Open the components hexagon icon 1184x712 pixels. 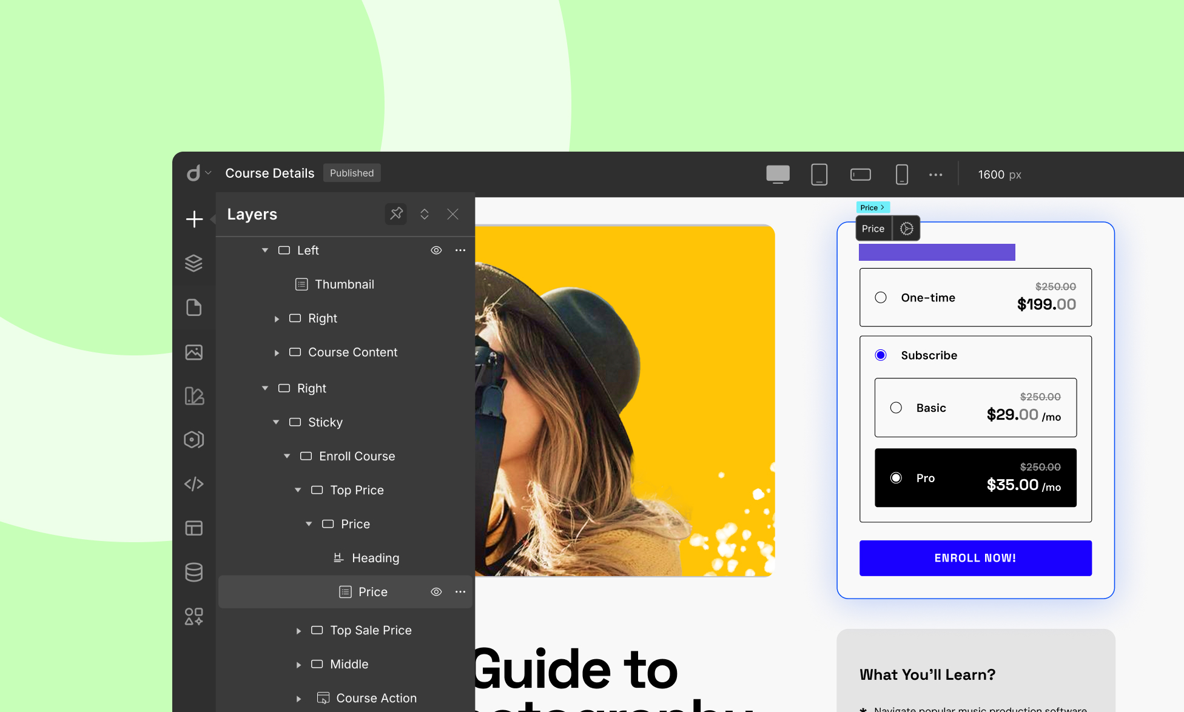click(x=194, y=440)
